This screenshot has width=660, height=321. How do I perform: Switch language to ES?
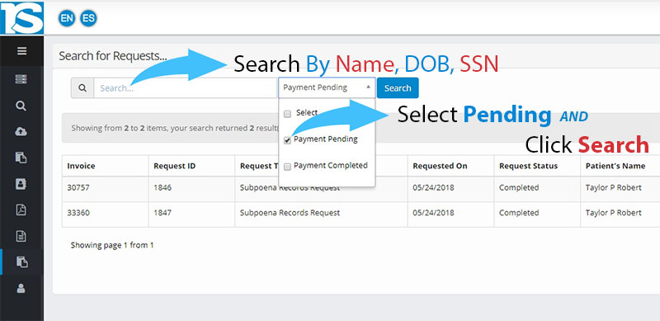[x=88, y=18]
